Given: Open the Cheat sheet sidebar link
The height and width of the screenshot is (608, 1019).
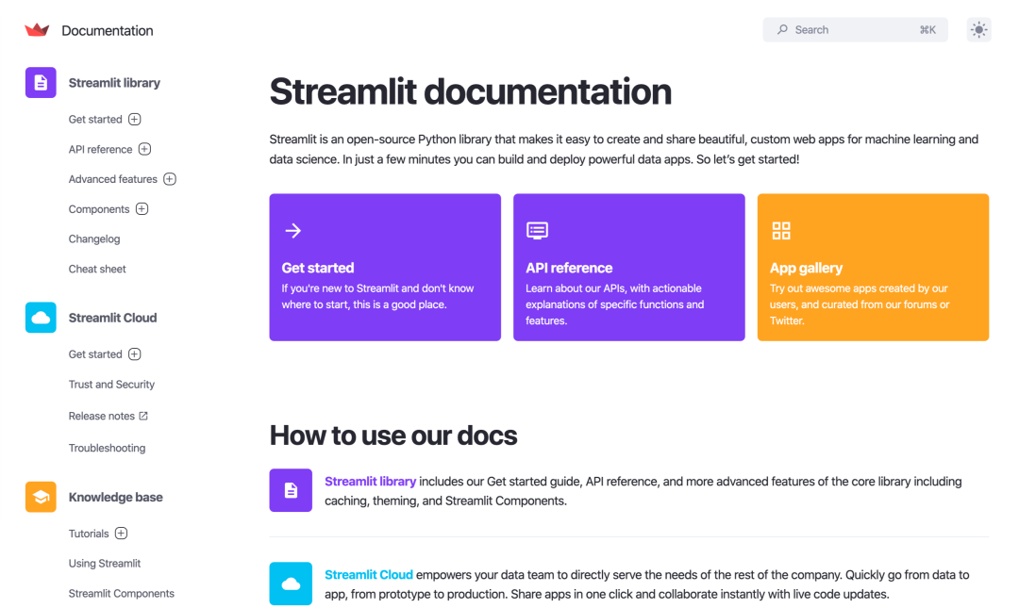Looking at the screenshot, I should coord(97,269).
